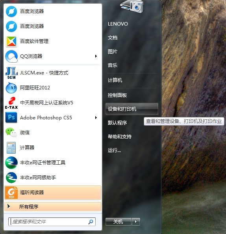Select 控制面板 in the right pane
The height and width of the screenshot is (234, 226).
tap(117, 95)
